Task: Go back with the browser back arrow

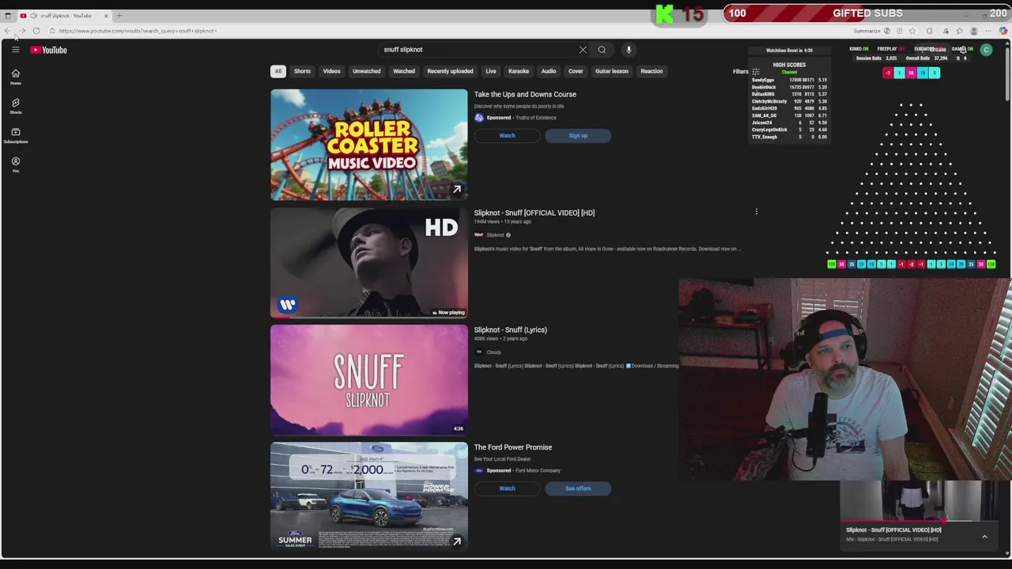Action: tap(8, 31)
